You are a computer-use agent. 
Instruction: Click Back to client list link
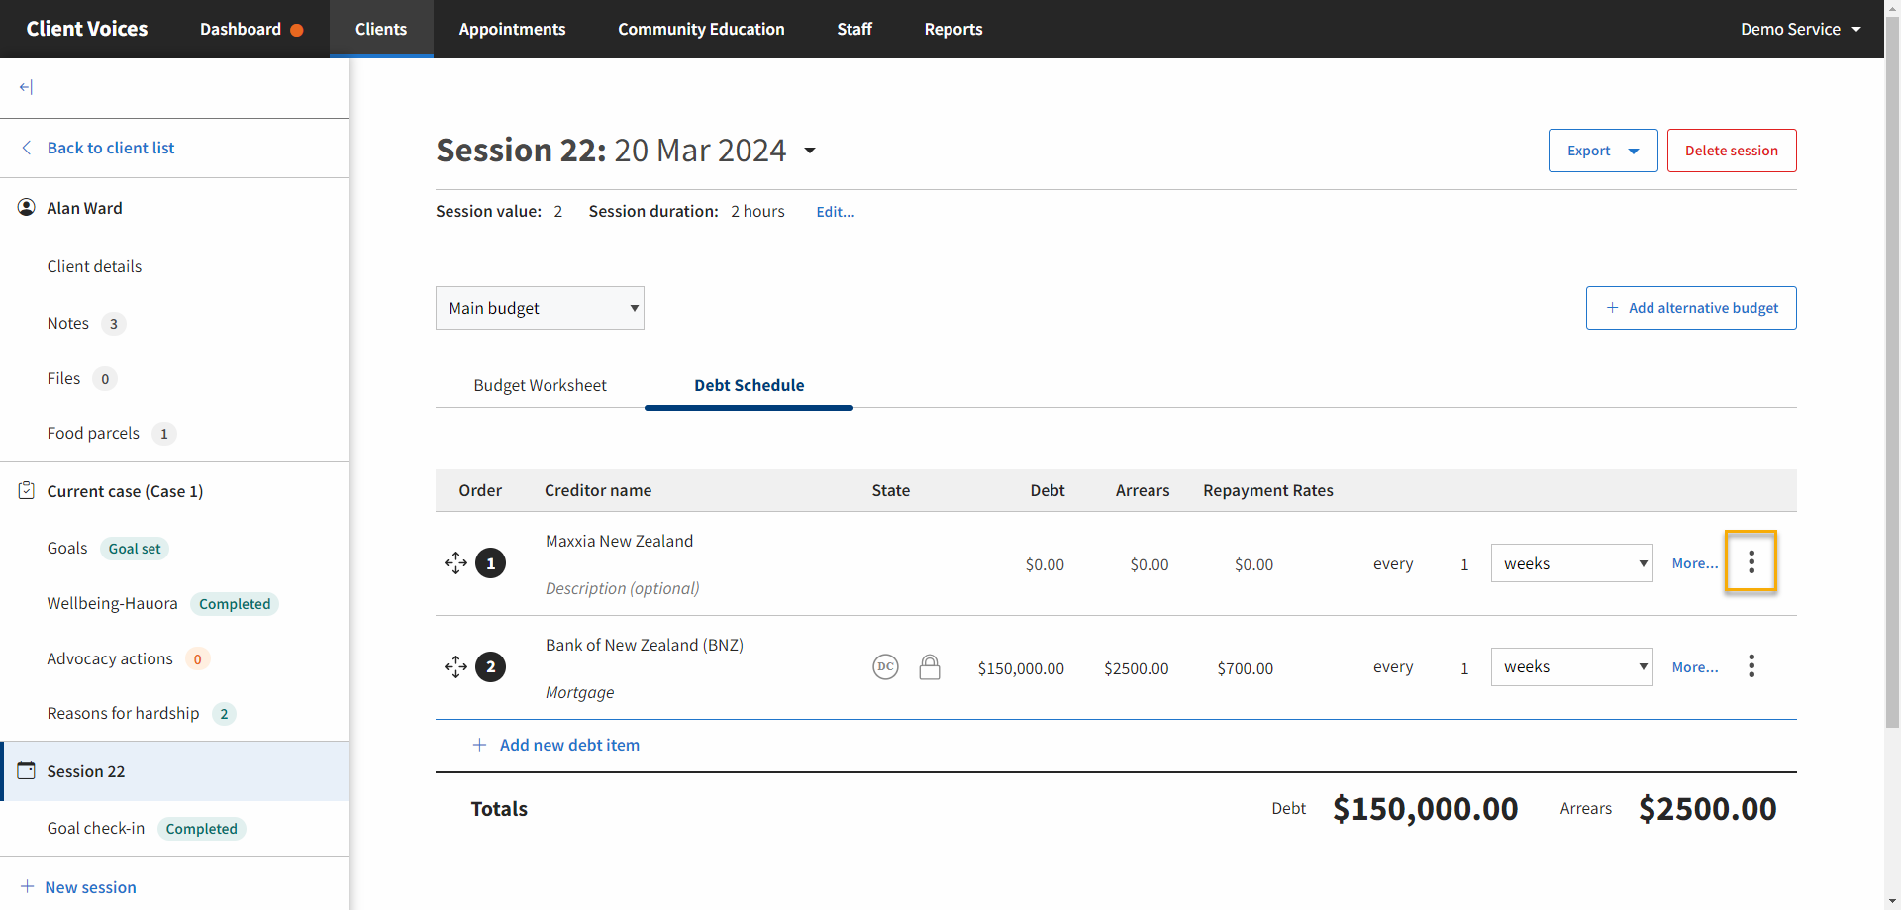(x=111, y=148)
